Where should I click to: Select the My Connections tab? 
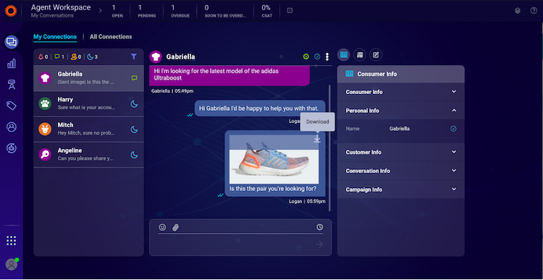[55, 37]
